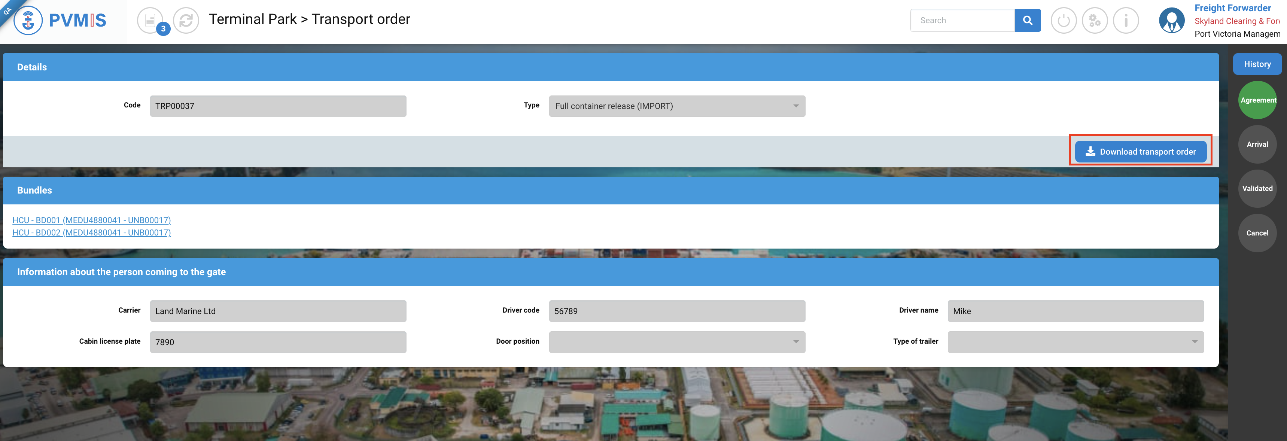Image resolution: width=1287 pixels, height=441 pixels.
Task: Click the Cancel status circle
Action: (1257, 233)
